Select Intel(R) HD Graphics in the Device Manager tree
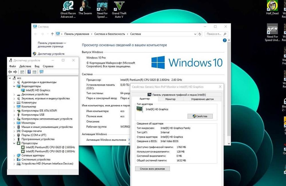Screen dimensions: 286x186 pos(38,90)
